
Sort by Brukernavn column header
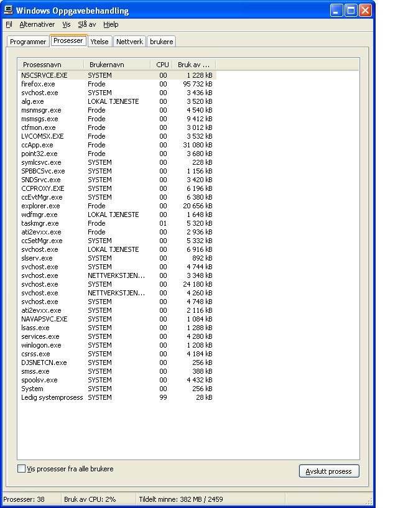coord(117,65)
